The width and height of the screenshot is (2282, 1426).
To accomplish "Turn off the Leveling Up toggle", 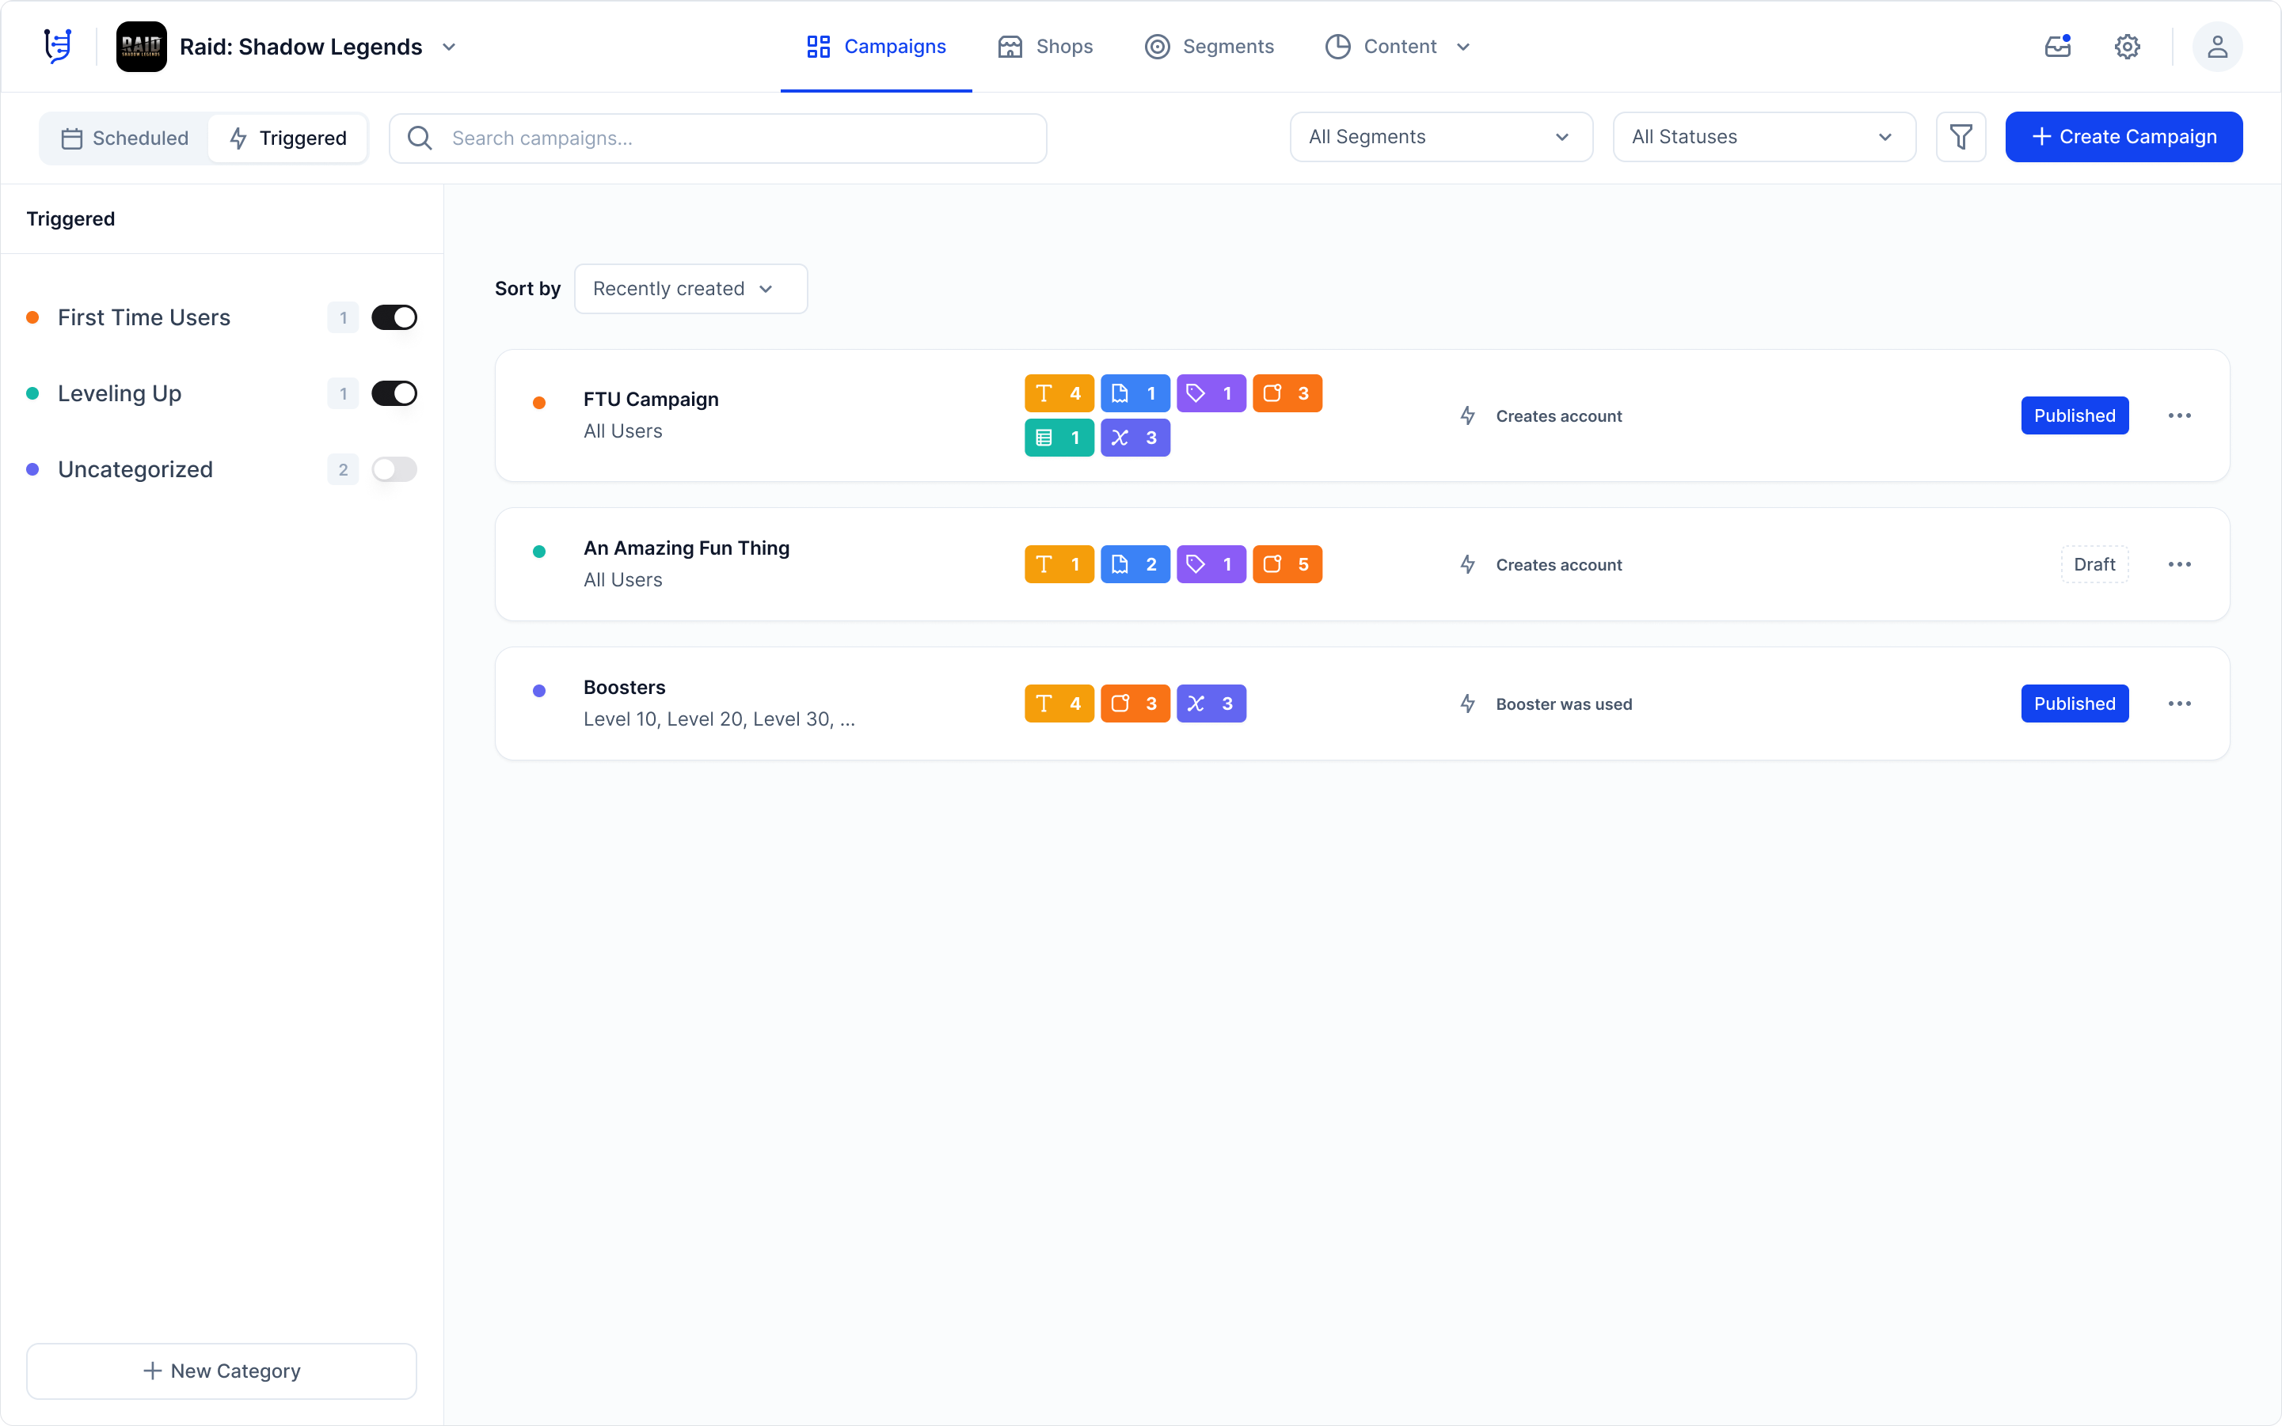I will (x=394, y=393).
